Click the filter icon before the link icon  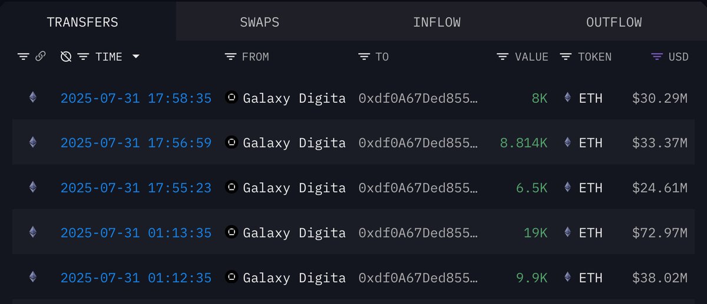point(23,56)
